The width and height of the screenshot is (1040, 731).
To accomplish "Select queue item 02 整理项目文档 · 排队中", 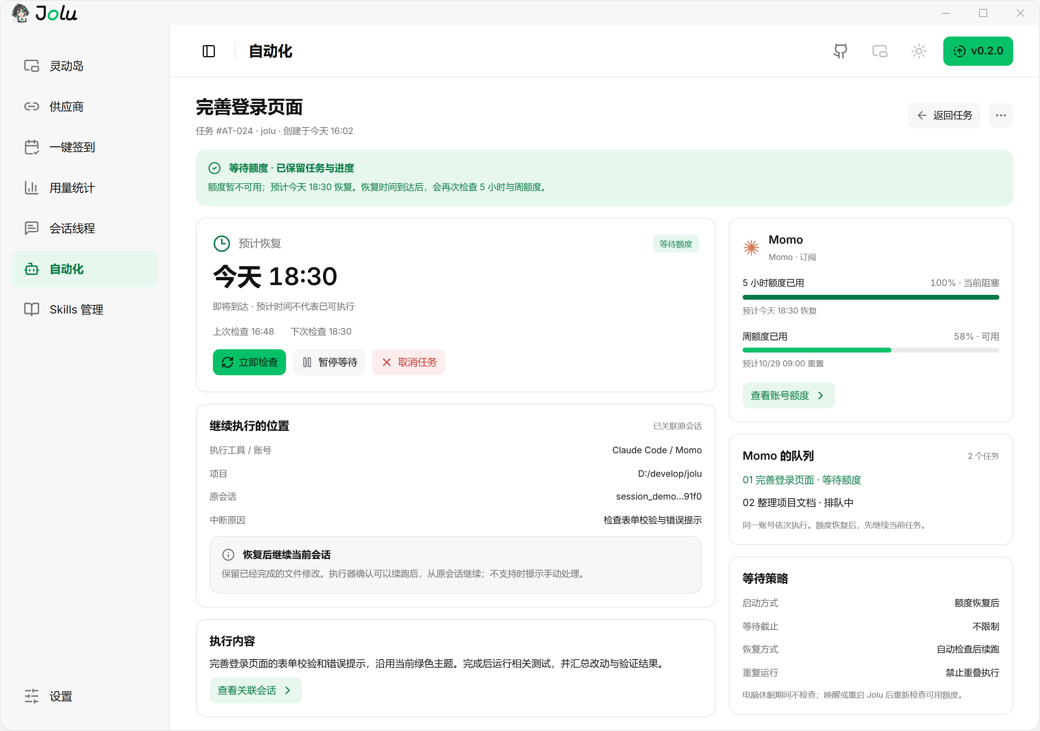I will (x=797, y=503).
